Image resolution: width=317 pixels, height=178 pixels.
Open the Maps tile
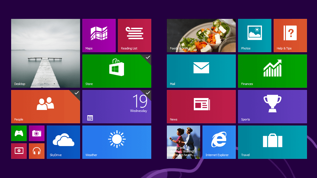(99, 36)
